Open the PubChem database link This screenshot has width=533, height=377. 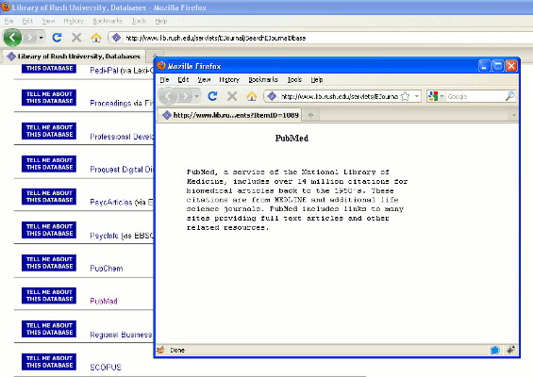107,269
